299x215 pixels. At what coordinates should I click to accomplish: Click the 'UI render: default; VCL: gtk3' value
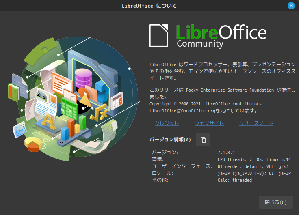click(x=253, y=166)
